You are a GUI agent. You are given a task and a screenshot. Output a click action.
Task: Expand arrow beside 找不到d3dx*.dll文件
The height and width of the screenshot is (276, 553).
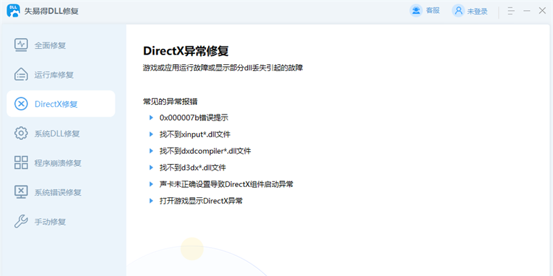point(151,168)
